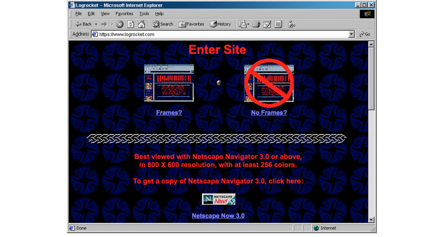Viewport: 421px width, 237px height.
Task: Show the History pane button
Action: (x=220, y=24)
